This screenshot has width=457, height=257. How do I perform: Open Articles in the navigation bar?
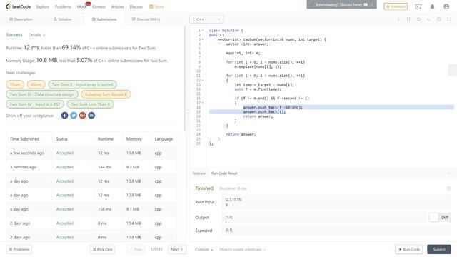[117, 6]
